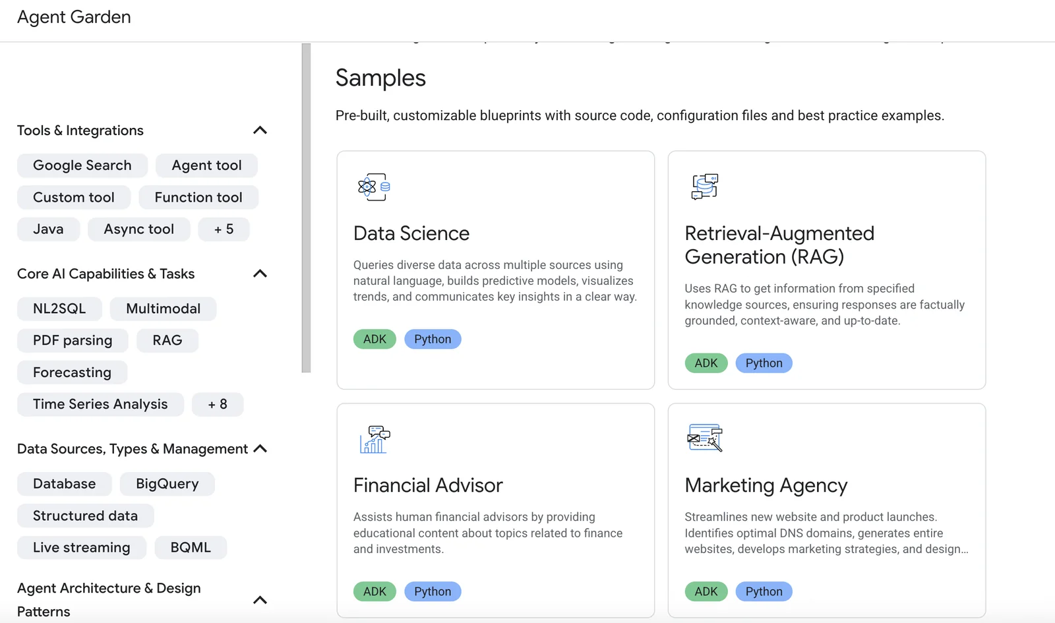Enable the Forecasting filter
Viewport: 1055px width, 623px height.
(x=72, y=372)
